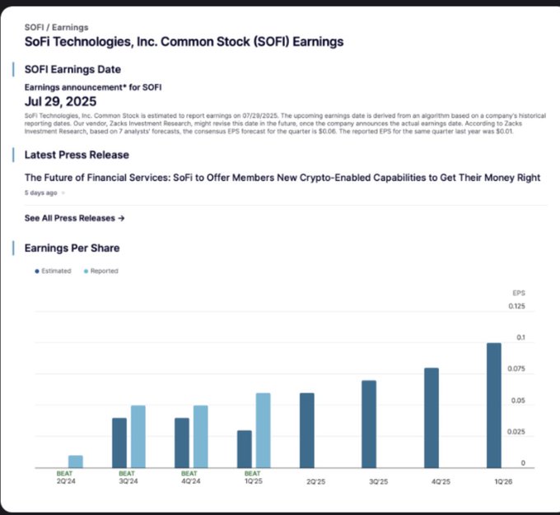Click the Earnings Per Share heading
This screenshot has width=560, height=515.
(x=72, y=248)
